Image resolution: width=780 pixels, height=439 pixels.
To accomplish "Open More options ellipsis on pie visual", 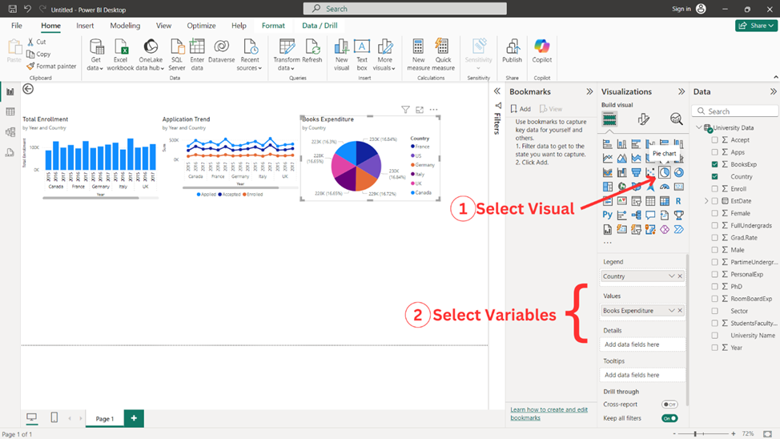I will pyautogui.click(x=434, y=110).
